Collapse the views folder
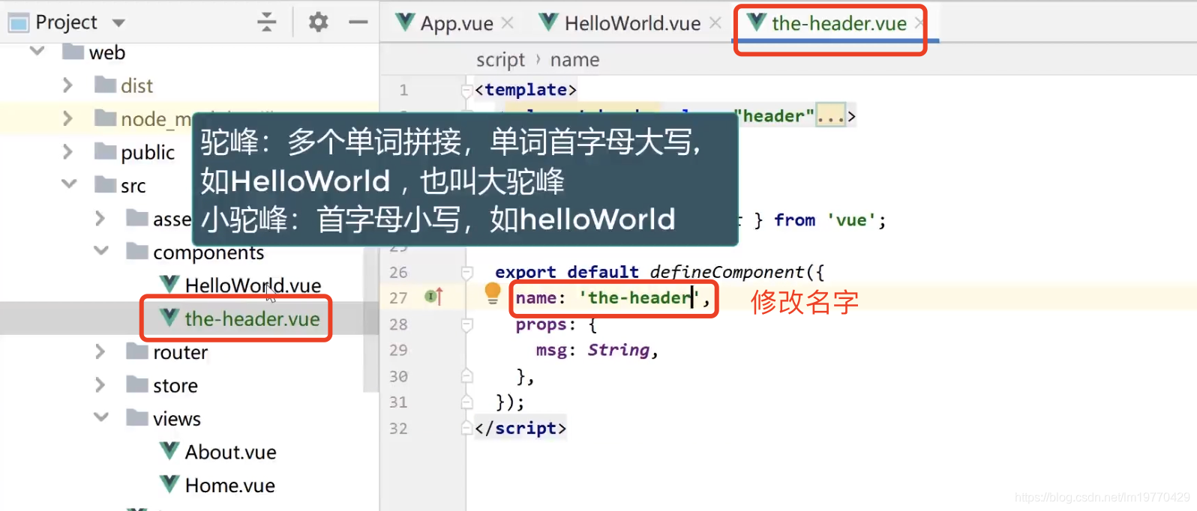 100,417
